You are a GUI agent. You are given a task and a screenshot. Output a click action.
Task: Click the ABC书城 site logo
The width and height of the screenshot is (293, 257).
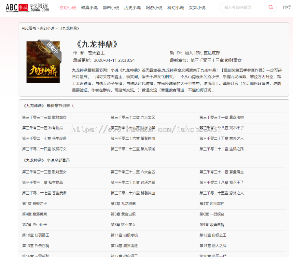click(27, 7)
